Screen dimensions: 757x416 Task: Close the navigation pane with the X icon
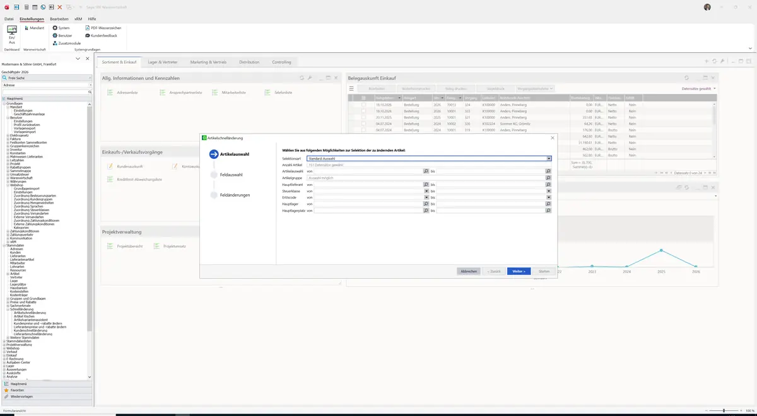point(87,59)
